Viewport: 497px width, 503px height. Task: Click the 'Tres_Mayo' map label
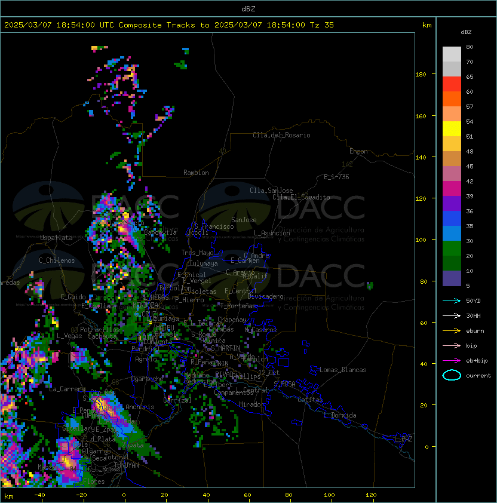[x=197, y=253]
